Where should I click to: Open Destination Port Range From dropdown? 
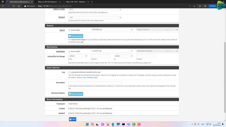[78, 56]
